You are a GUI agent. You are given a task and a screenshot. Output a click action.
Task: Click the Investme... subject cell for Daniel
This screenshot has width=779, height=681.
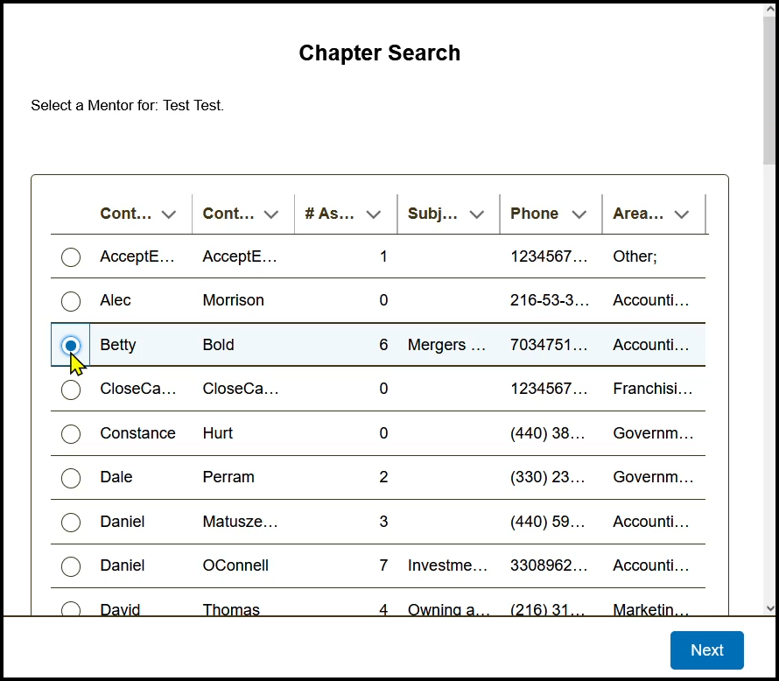[447, 566]
